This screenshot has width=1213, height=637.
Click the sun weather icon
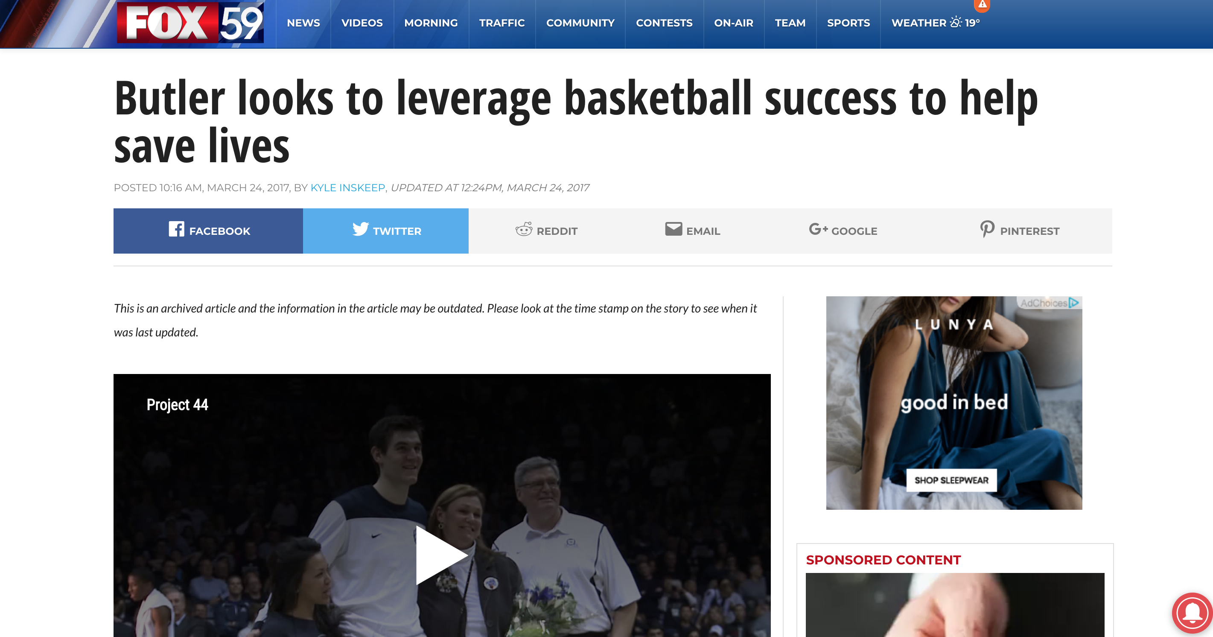coord(956,22)
